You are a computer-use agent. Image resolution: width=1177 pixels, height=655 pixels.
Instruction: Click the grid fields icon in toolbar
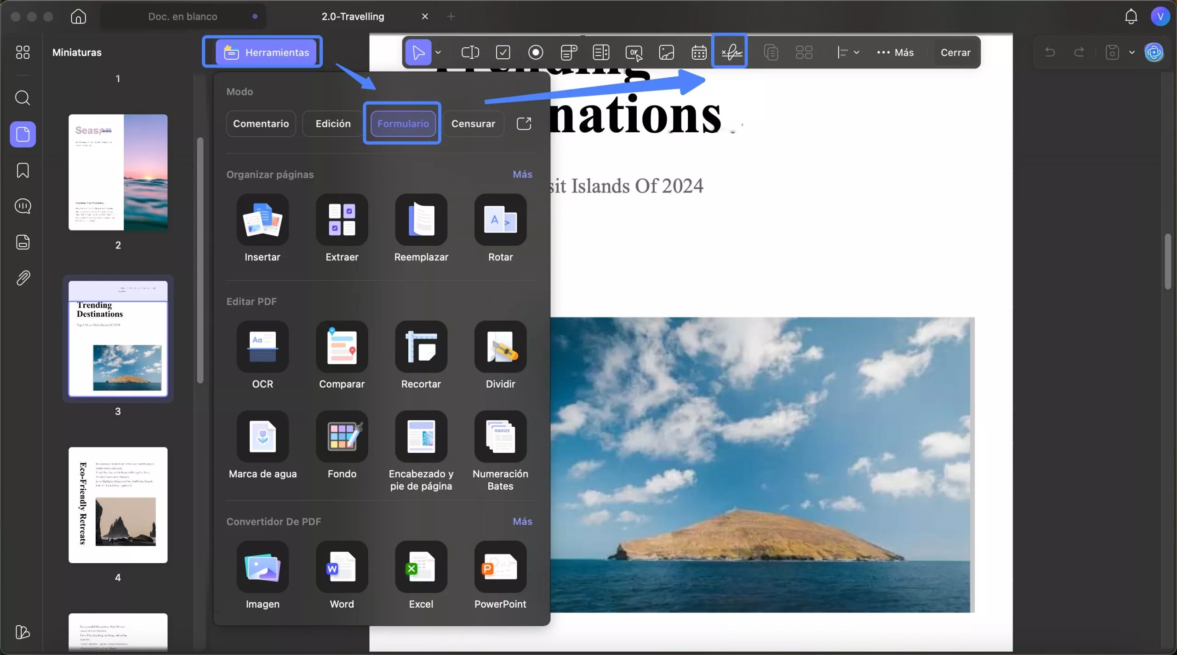pos(804,52)
